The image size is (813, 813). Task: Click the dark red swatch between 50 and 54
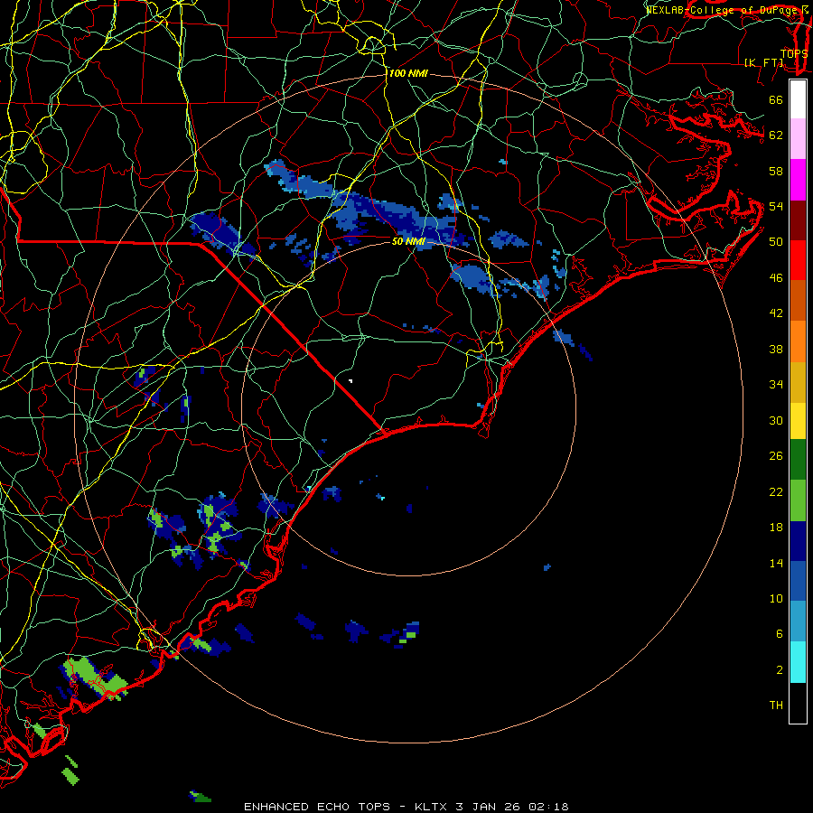pos(798,221)
